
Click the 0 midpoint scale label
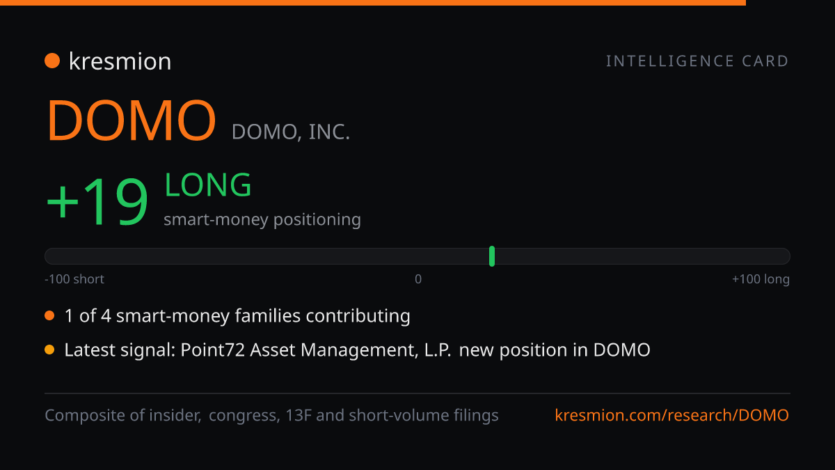point(418,279)
